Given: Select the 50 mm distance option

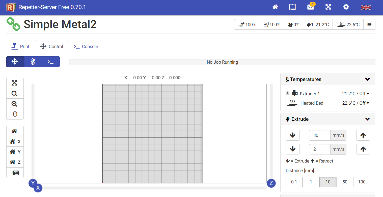Looking at the screenshot, I should (345, 182).
